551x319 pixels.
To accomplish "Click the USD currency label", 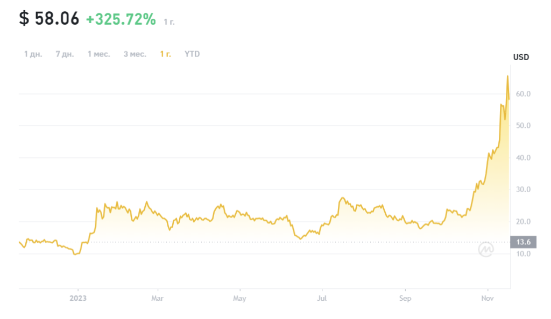I will [521, 57].
